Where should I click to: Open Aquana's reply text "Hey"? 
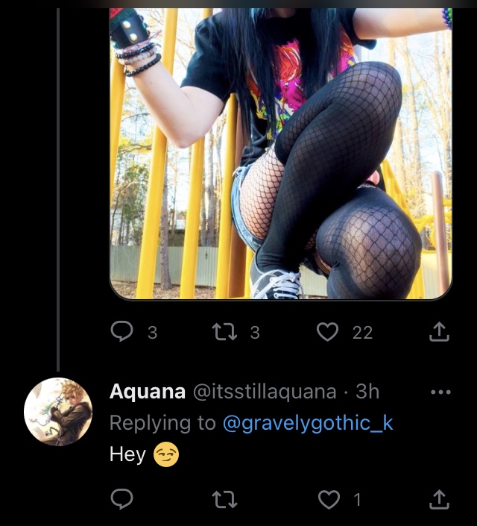click(127, 454)
